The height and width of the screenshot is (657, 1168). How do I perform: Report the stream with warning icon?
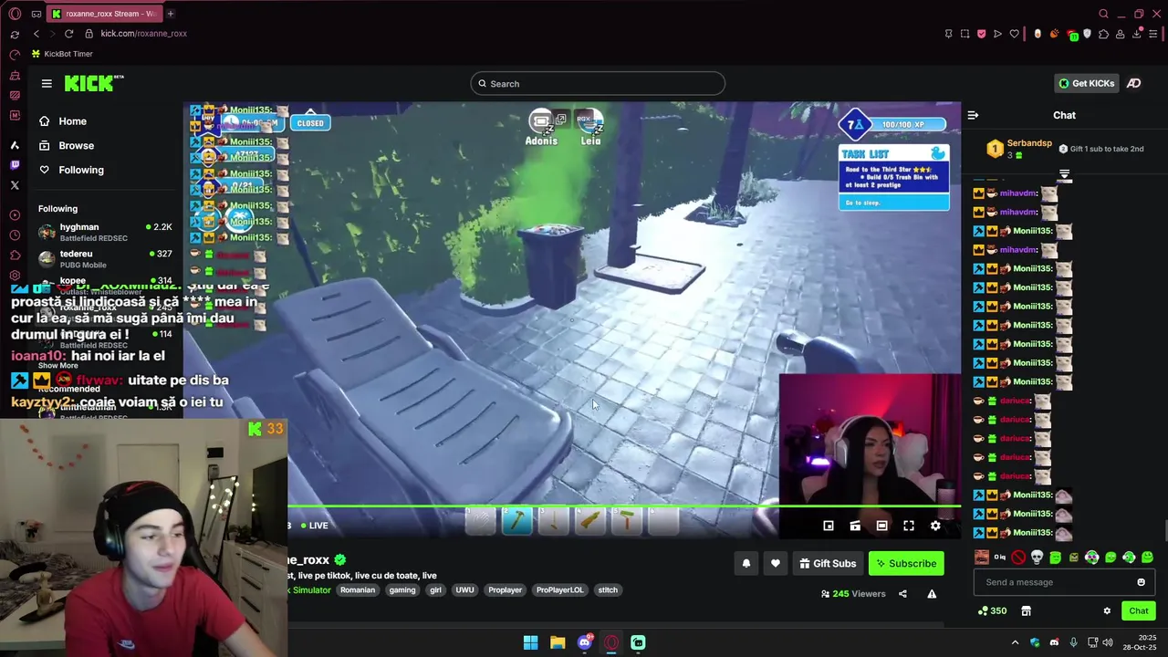[x=932, y=594]
